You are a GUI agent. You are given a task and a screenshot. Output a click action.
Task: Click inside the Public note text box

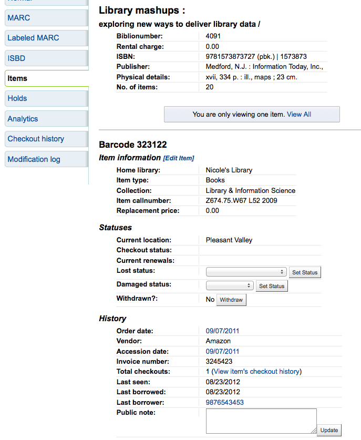point(261,421)
